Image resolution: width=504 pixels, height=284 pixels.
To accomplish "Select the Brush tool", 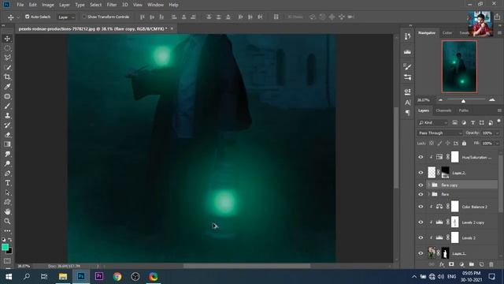I will [7, 106].
